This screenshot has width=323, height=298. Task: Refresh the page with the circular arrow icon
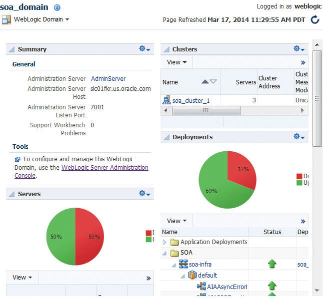click(315, 20)
